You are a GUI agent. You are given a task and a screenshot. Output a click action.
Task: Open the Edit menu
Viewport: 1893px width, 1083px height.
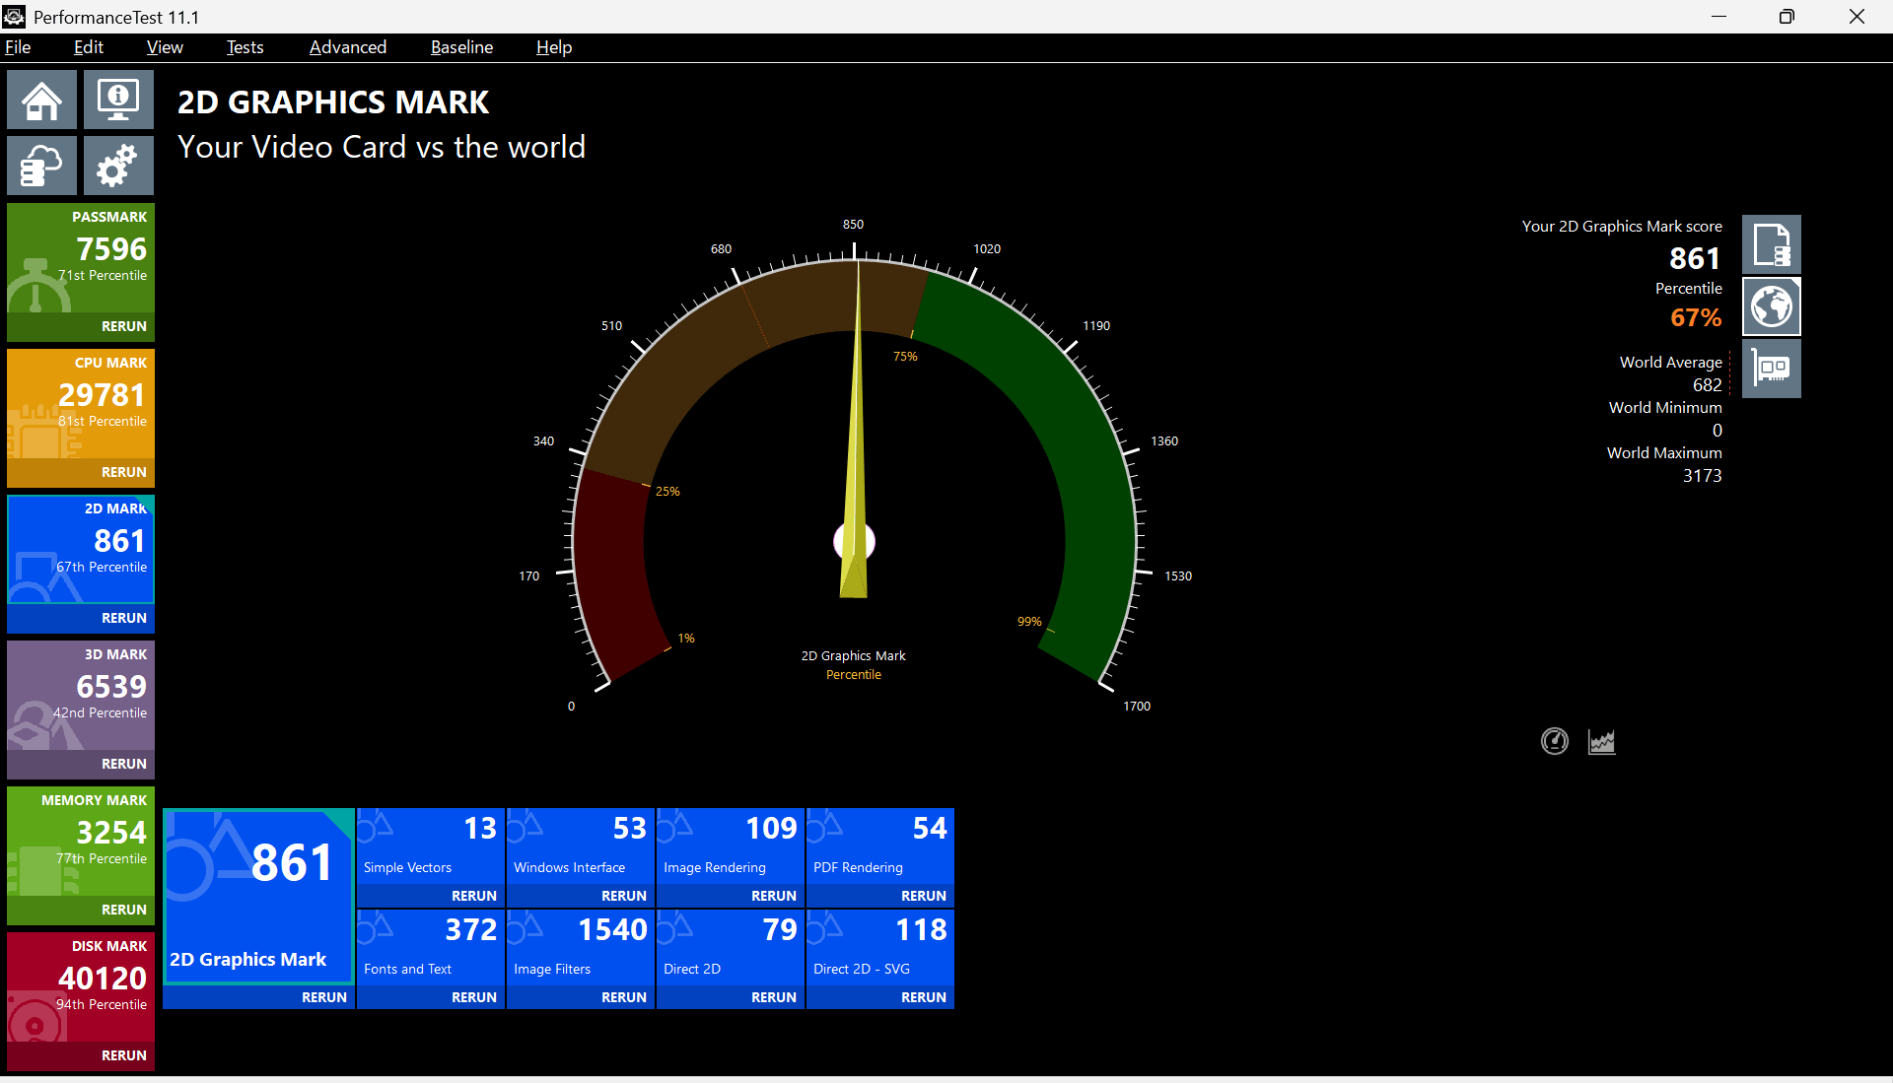pyautogui.click(x=89, y=47)
